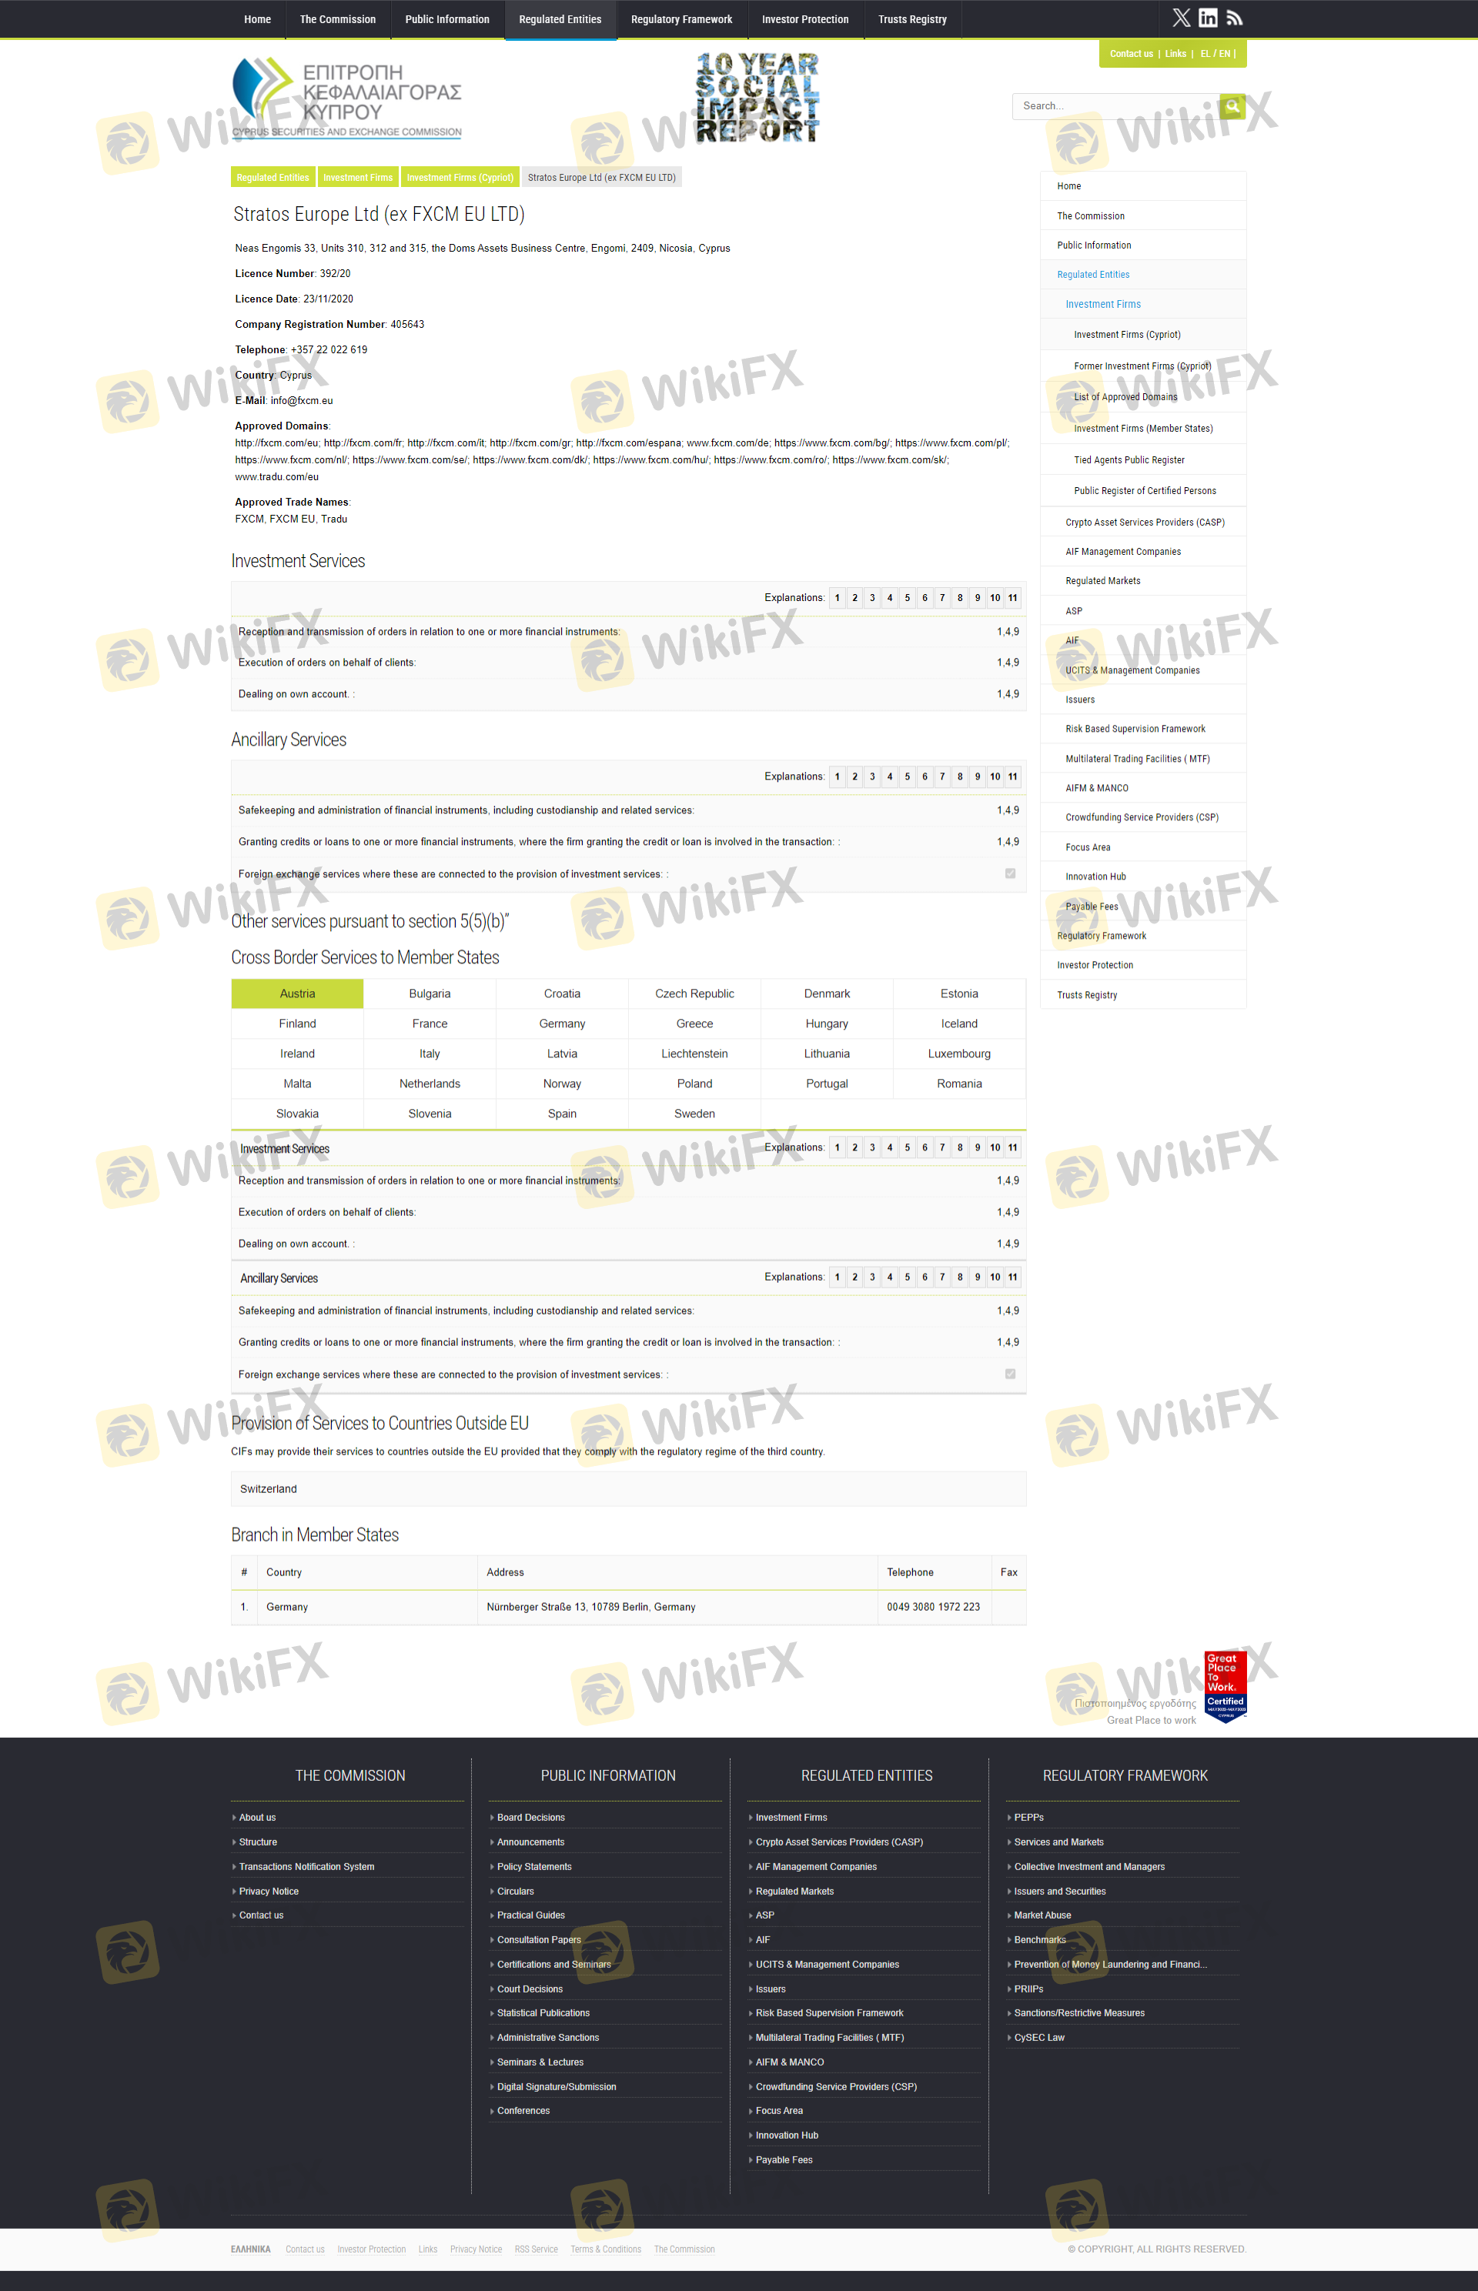Open the Regulated Entities top menu
The image size is (1478, 2291).
(560, 19)
